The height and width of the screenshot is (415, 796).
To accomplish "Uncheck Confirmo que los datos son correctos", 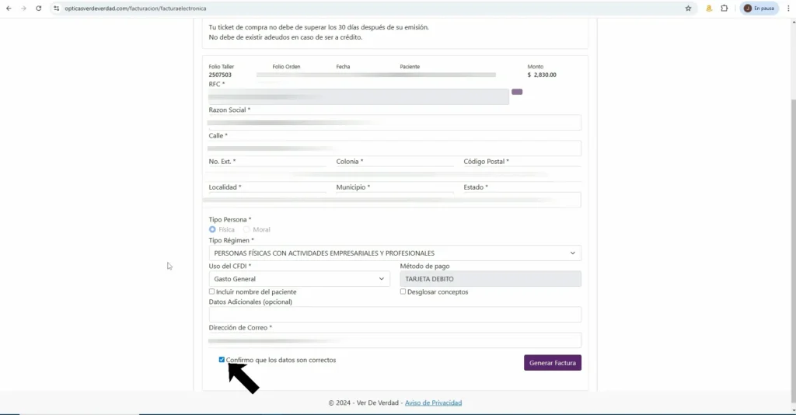I will 222,360.
